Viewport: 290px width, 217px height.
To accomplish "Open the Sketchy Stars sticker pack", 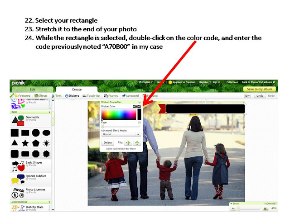I will point(29,208).
